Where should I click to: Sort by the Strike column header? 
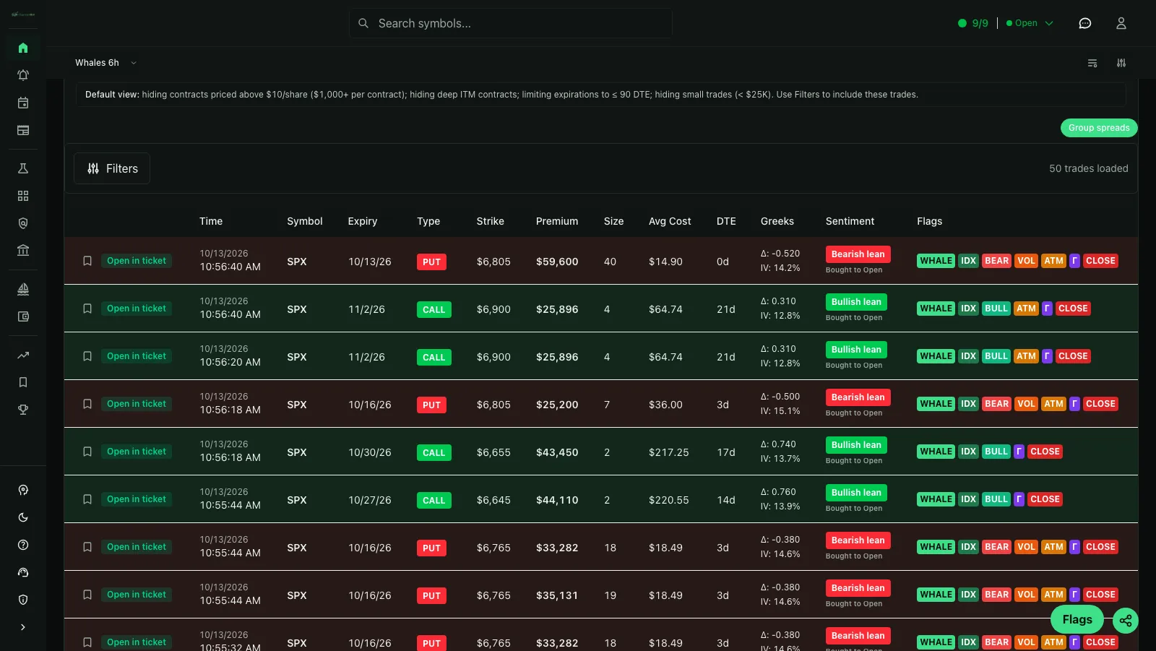tap(491, 221)
